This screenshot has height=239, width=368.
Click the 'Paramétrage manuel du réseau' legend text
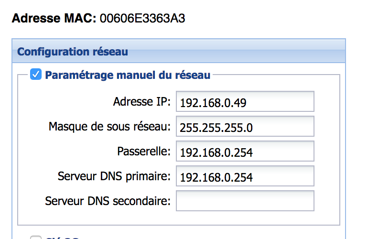coord(128,75)
